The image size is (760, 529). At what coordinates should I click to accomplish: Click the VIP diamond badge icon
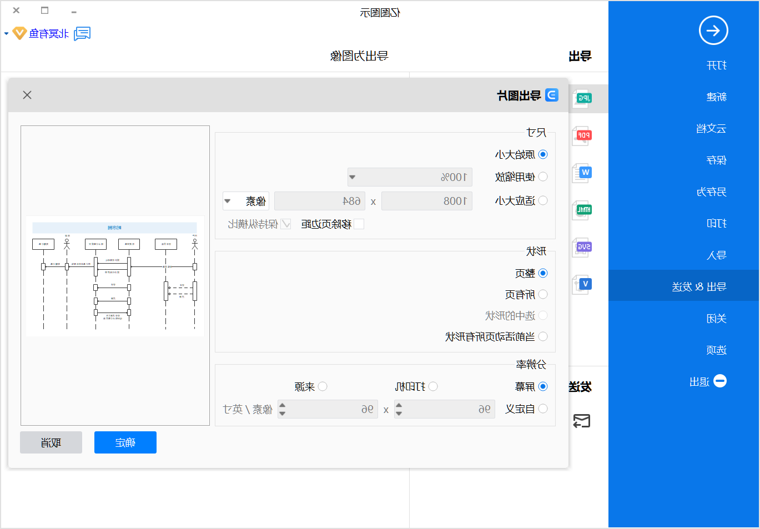[x=20, y=33]
